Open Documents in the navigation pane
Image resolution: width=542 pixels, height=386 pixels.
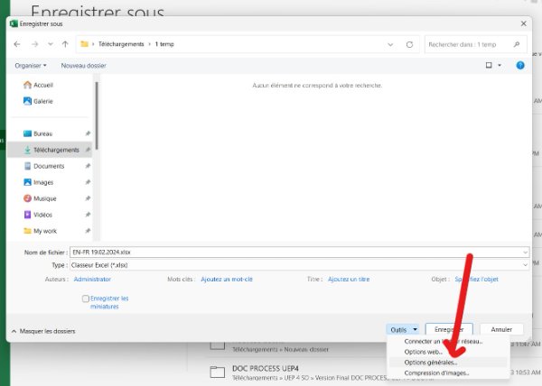pos(44,166)
